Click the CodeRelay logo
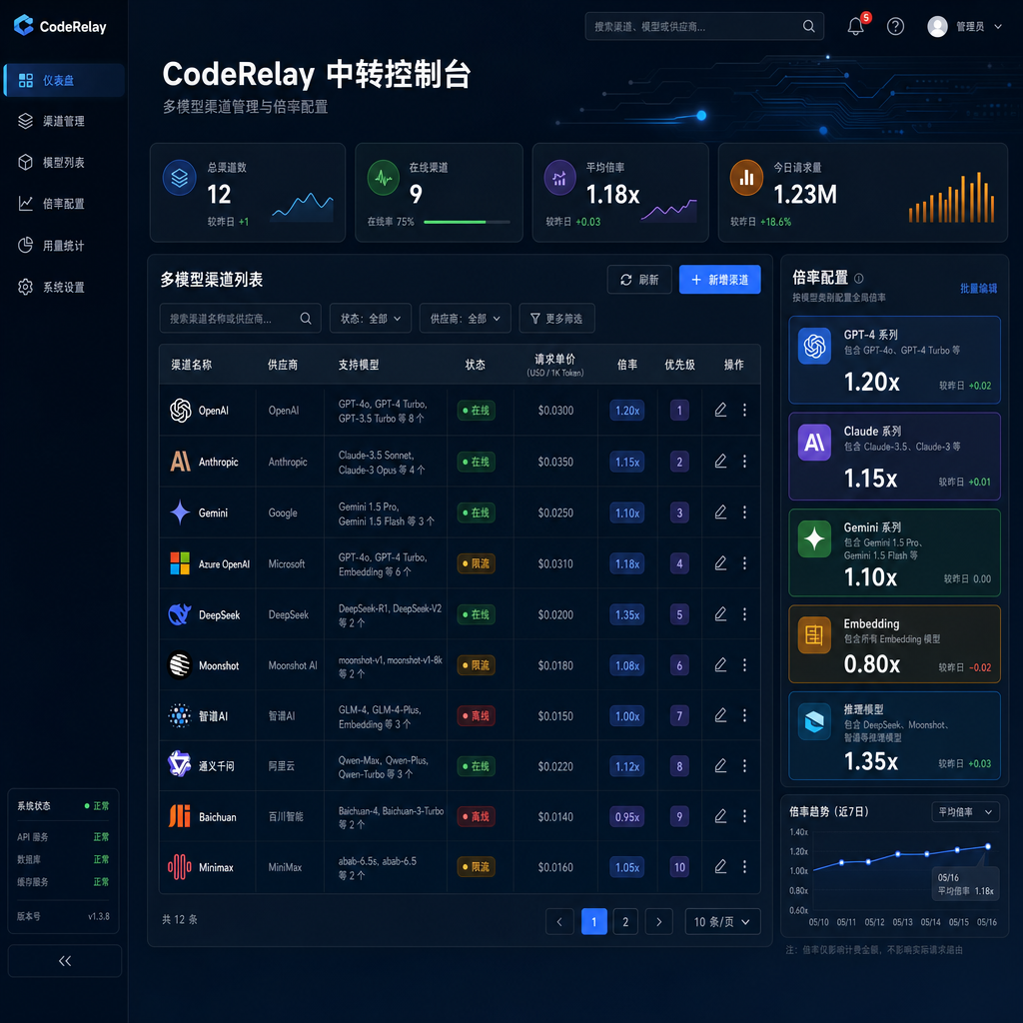 (60, 26)
